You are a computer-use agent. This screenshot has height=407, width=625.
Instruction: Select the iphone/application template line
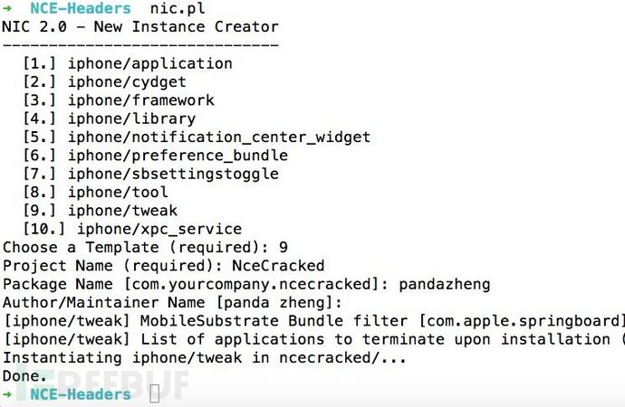click(128, 63)
